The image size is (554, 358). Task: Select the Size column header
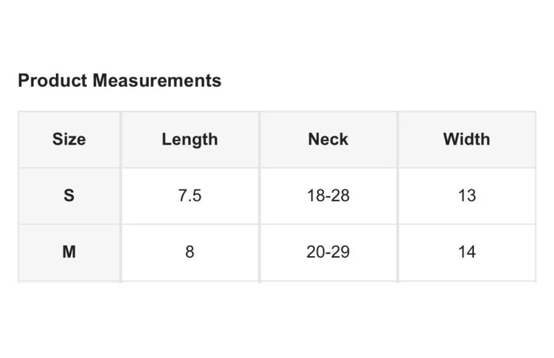(x=69, y=139)
